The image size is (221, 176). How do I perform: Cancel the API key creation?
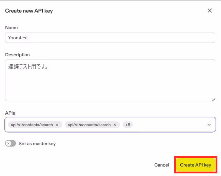tap(162, 165)
